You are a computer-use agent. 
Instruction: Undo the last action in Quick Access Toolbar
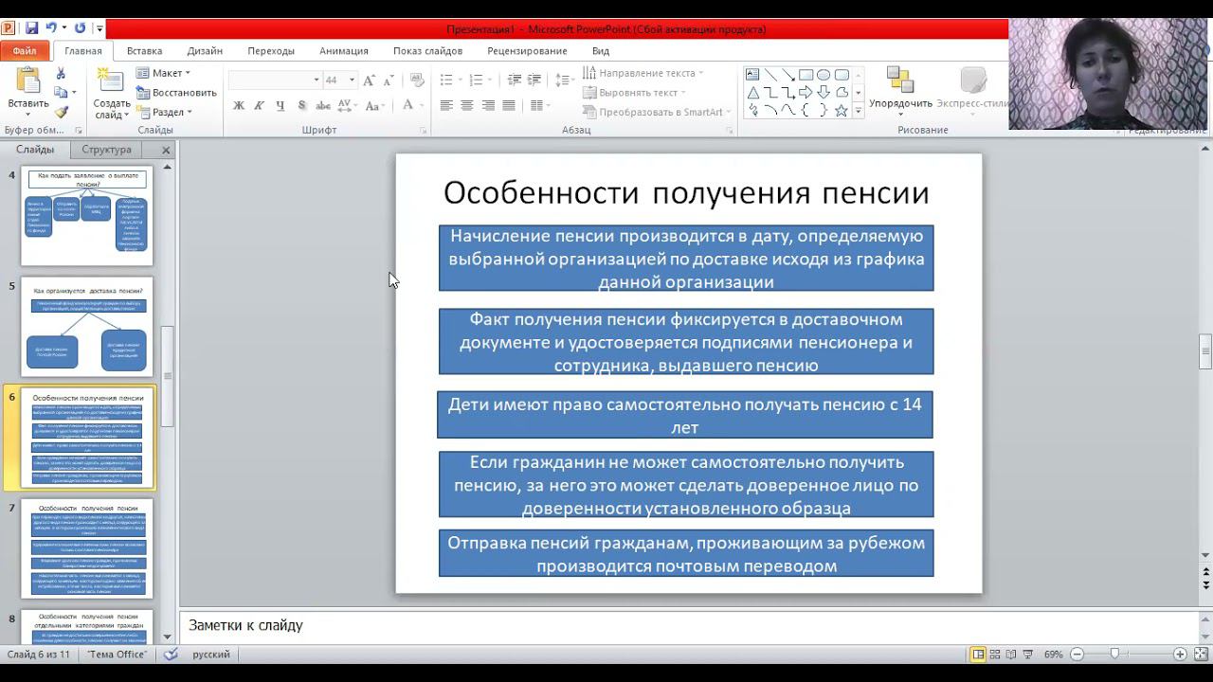[51, 28]
